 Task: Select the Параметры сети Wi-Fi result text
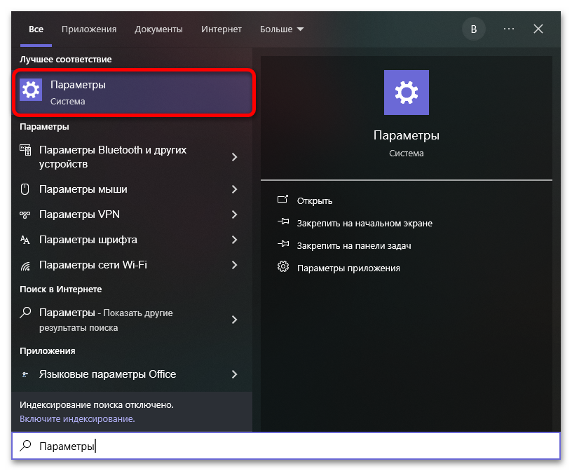(x=93, y=265)
